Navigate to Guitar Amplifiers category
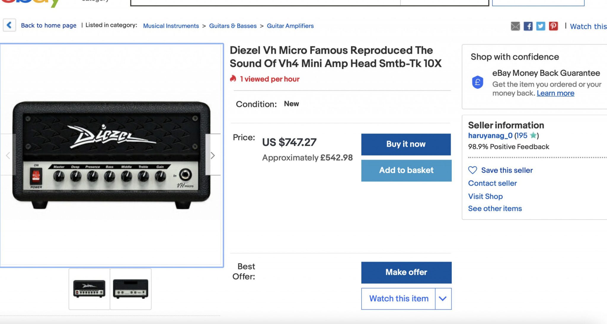The image size is (607, 324). click(x=290, y=26)
